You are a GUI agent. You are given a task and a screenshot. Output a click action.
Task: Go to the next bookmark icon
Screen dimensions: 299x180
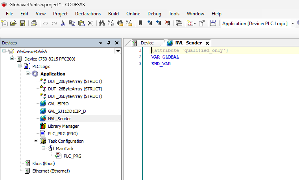[159, 23]
